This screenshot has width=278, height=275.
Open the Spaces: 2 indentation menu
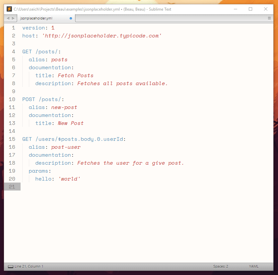(221, 266)
